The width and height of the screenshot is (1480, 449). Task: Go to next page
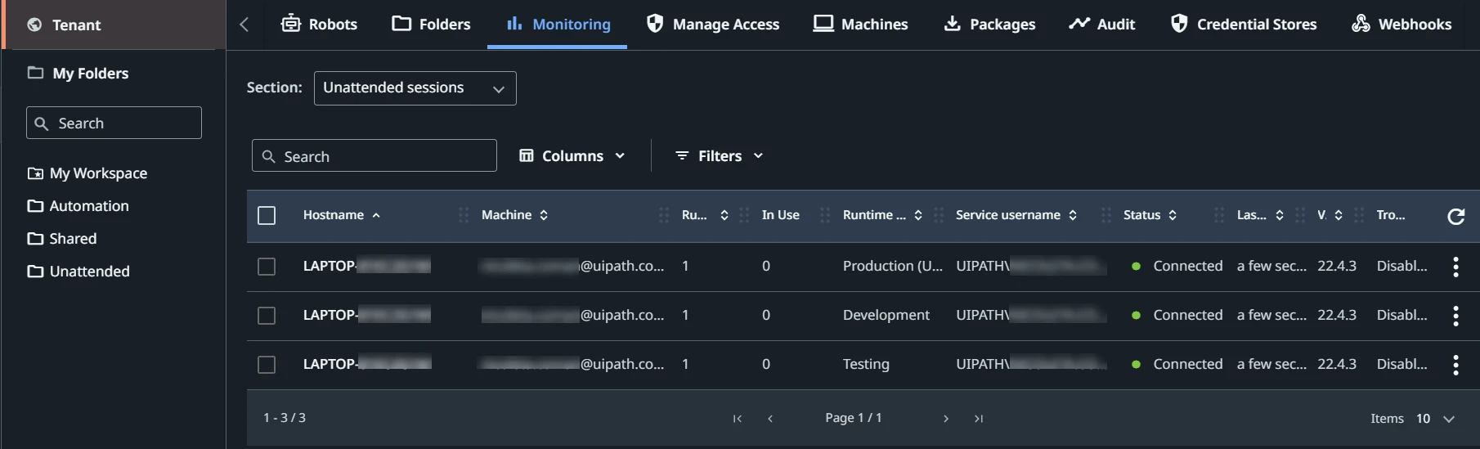click(946, 419)
